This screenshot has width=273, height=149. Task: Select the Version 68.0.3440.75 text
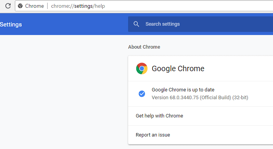175,98
